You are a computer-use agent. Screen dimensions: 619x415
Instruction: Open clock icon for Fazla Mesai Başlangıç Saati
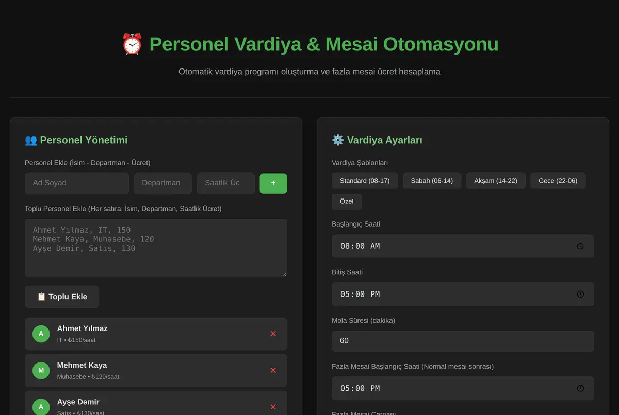click(x=580, y=388)
